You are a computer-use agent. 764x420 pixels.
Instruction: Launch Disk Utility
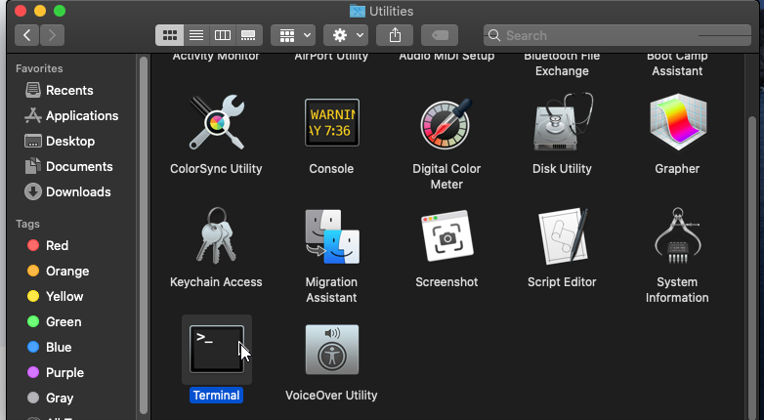pos(562,123)
